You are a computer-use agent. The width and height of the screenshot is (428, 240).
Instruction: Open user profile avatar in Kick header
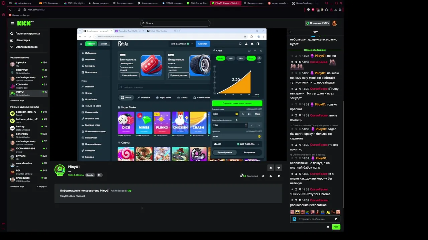(x=334, y=23)
